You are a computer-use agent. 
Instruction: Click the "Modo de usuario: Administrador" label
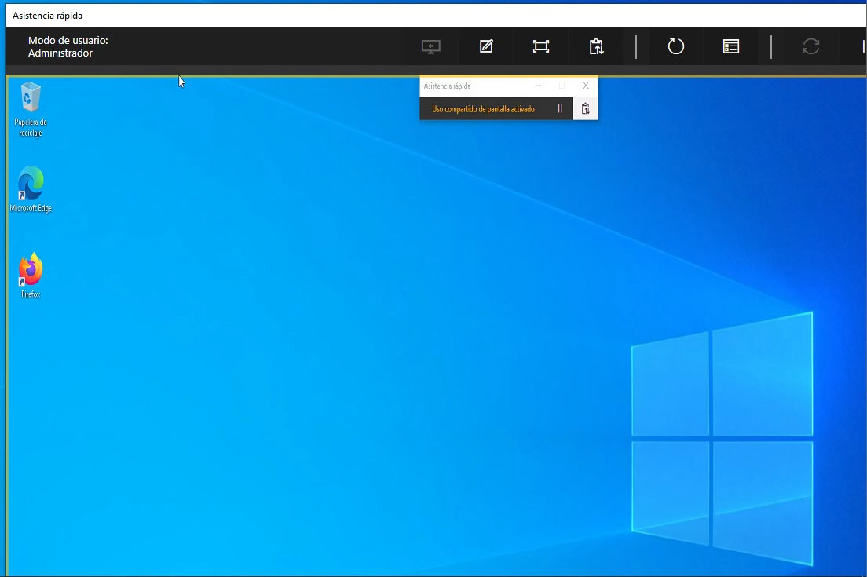pos(68,46)
